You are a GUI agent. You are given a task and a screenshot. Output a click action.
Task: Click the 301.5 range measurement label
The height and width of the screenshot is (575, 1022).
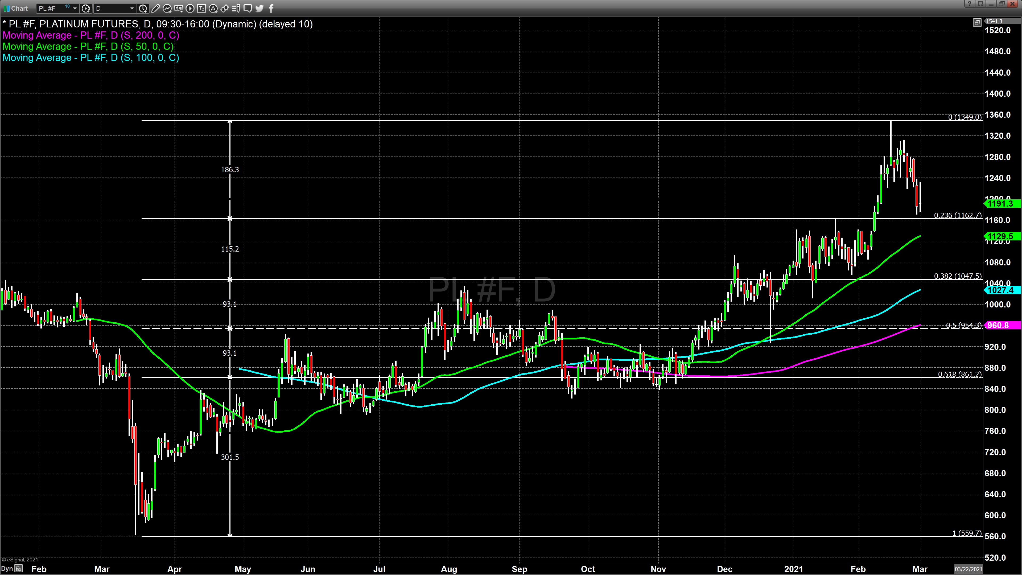coord(230,457)
